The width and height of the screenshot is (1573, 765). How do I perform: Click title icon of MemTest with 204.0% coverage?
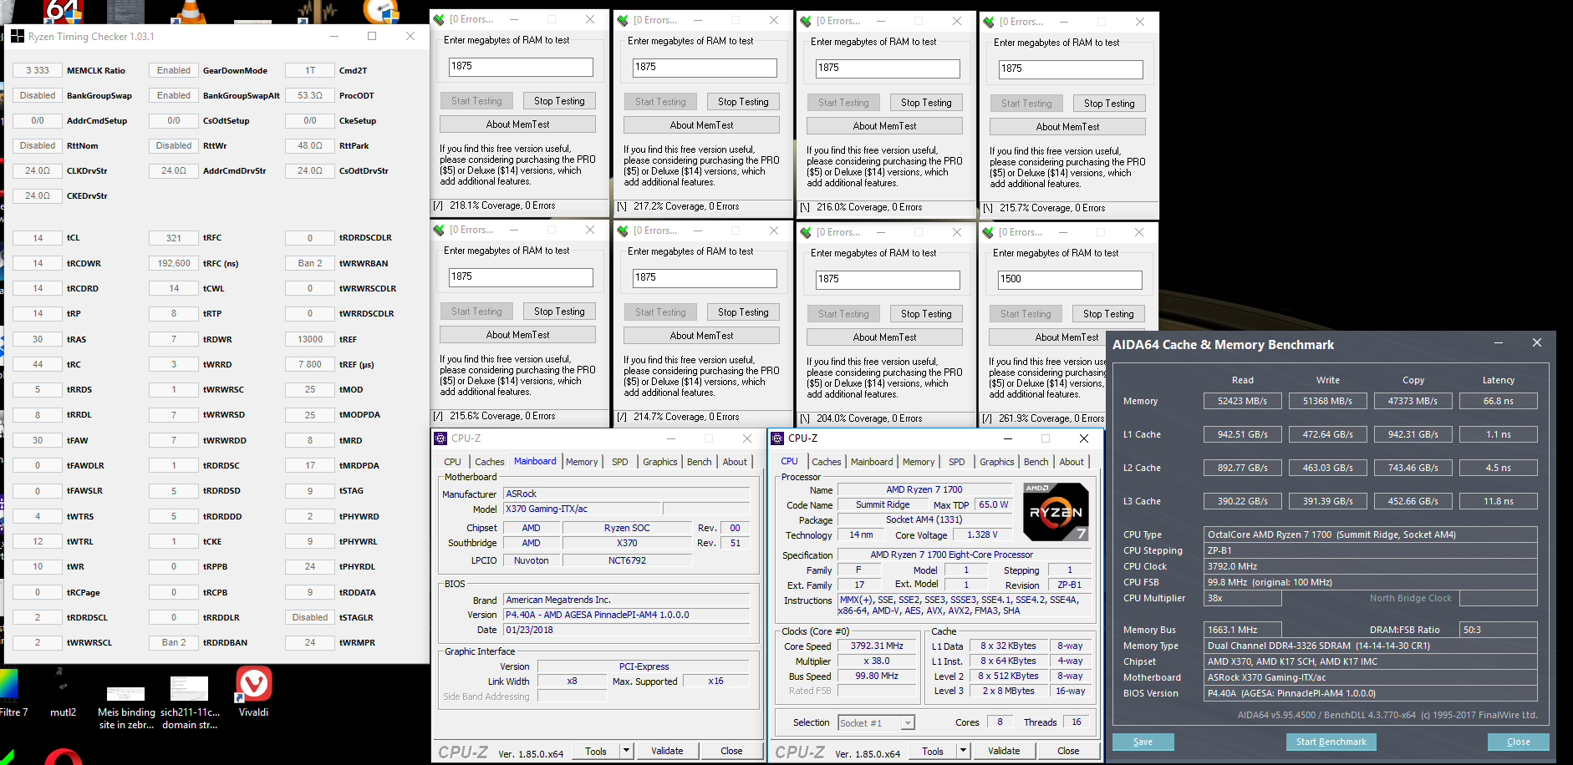(806, 232)
